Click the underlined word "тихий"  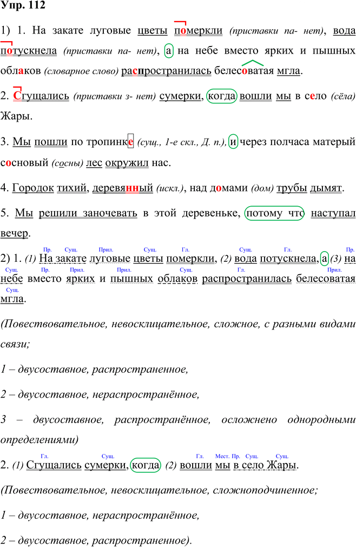click(x=71, y=188)
